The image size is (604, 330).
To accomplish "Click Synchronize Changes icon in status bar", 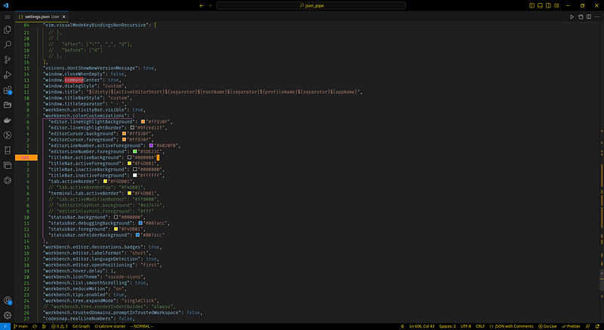I will point(35,326).
